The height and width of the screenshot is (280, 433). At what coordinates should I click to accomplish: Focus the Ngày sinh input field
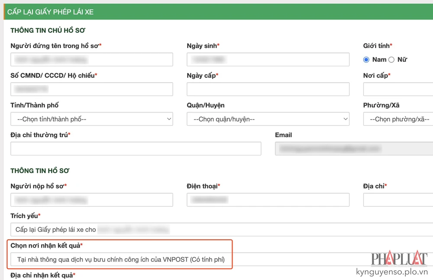click(268, 59)
